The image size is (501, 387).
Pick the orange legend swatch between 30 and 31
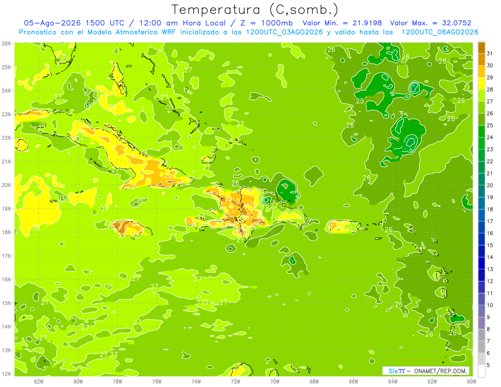481,60
